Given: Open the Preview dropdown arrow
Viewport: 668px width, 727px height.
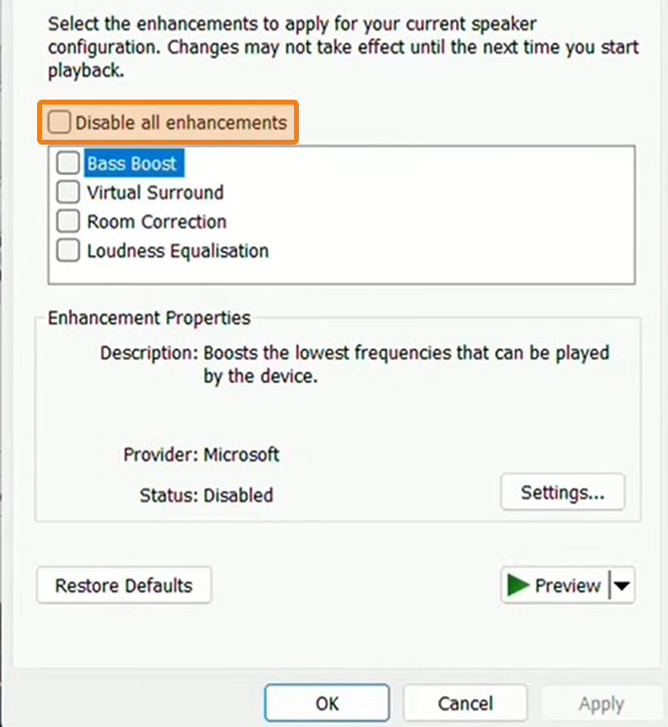Looking at the screenshot, I should pyautogui.click(x=622, y=586).
